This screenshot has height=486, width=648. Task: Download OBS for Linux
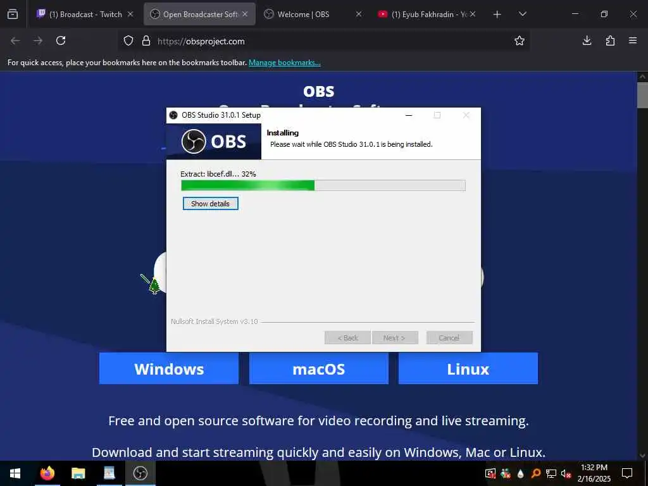tap(468, 368)
